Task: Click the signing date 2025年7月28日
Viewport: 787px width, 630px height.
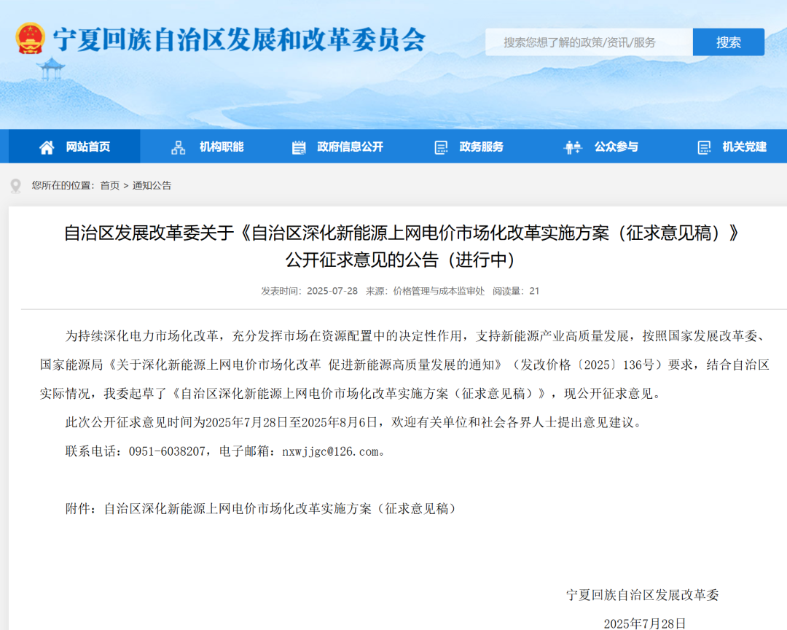Action: [644, 623]
